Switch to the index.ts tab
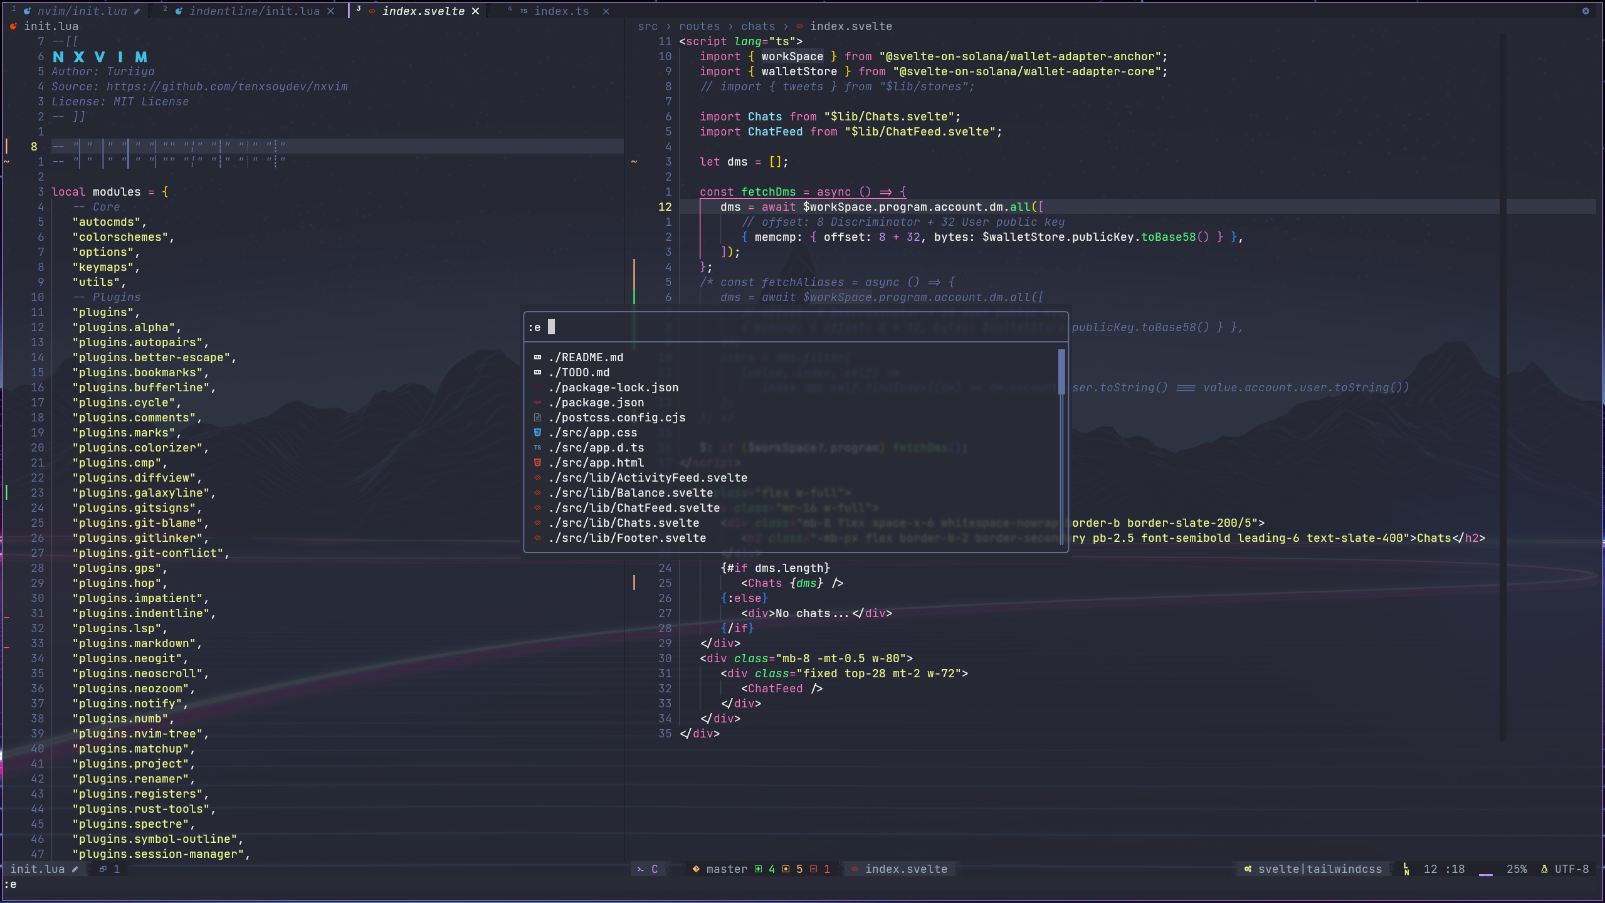1605x903 pixels. click(x=561, y=11)
